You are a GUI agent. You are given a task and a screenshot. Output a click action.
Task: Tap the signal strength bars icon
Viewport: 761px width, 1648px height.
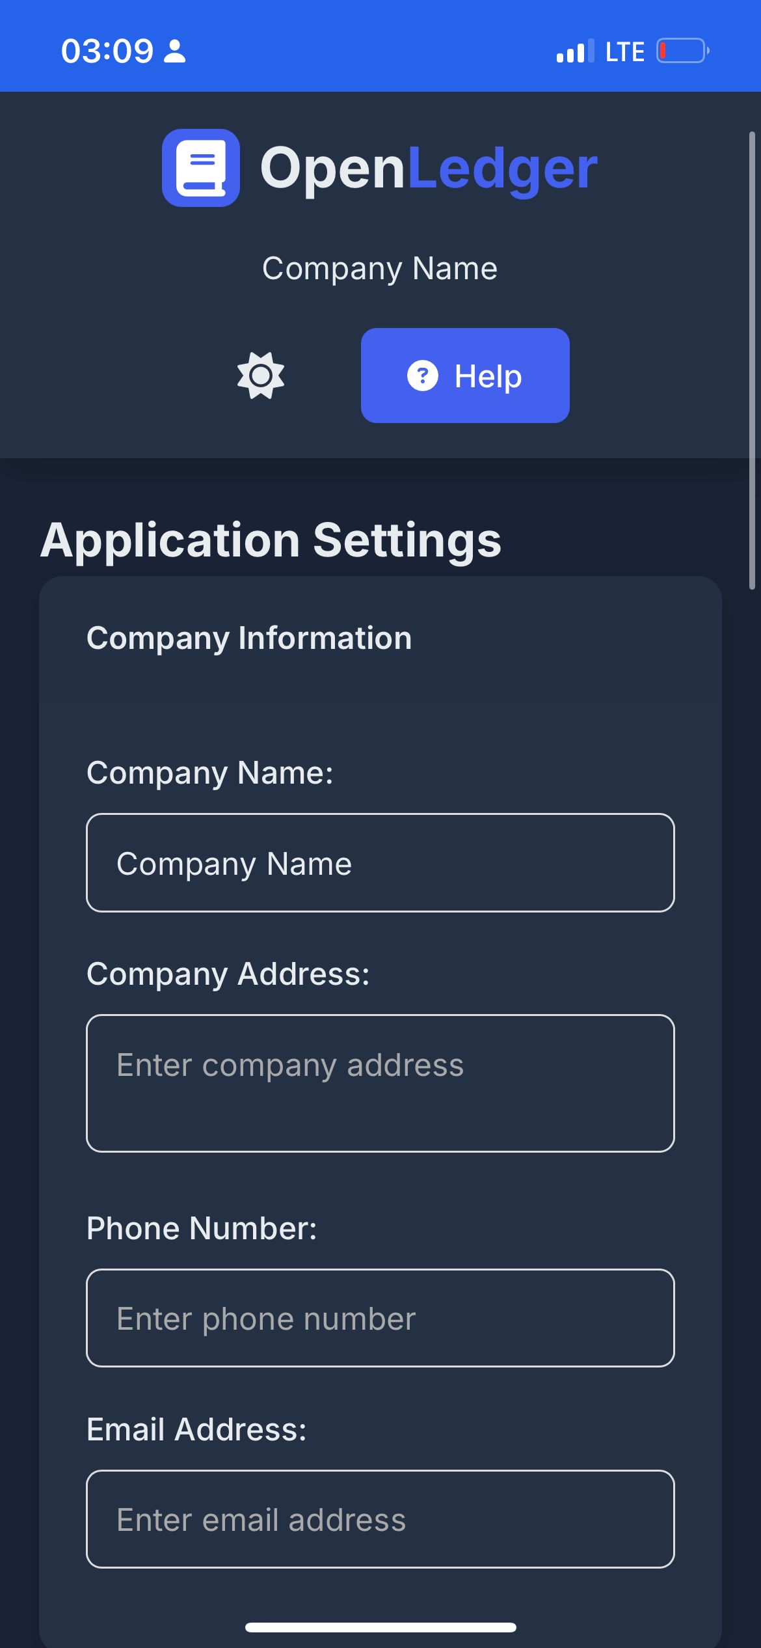[575, 51]
